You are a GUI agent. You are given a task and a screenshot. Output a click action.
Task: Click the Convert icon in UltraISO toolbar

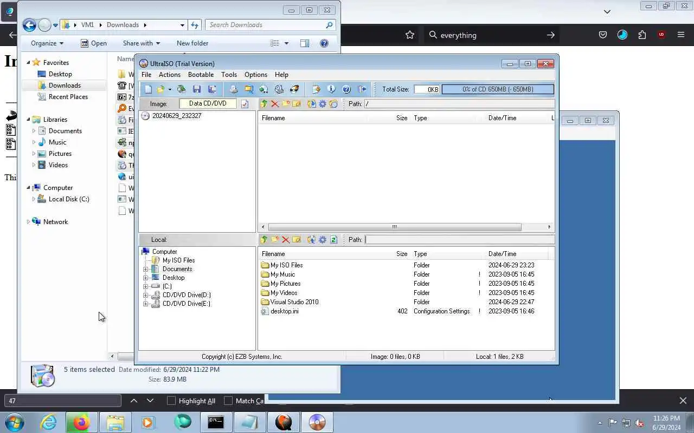264,89
